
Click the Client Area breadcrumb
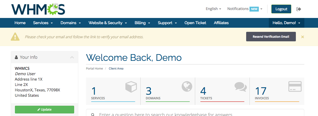pos(116,69)
